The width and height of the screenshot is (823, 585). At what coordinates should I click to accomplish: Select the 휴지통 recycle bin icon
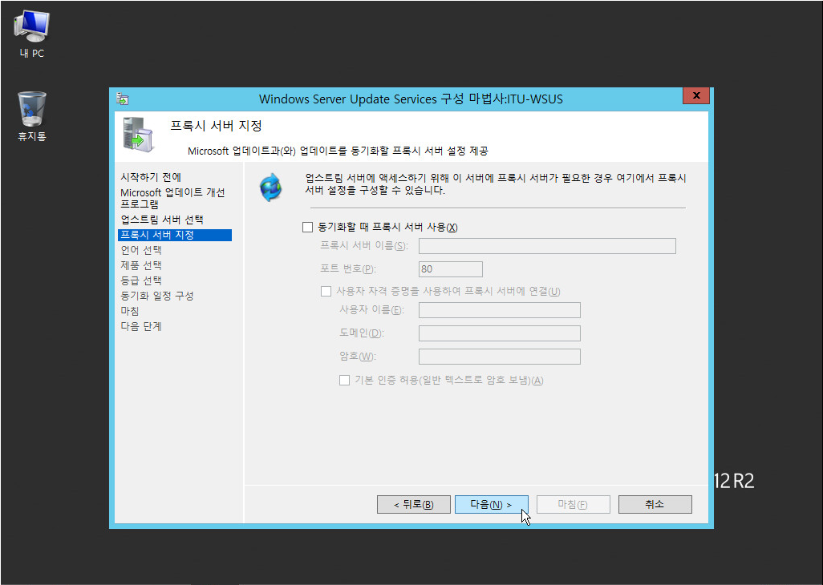point(31,109)
